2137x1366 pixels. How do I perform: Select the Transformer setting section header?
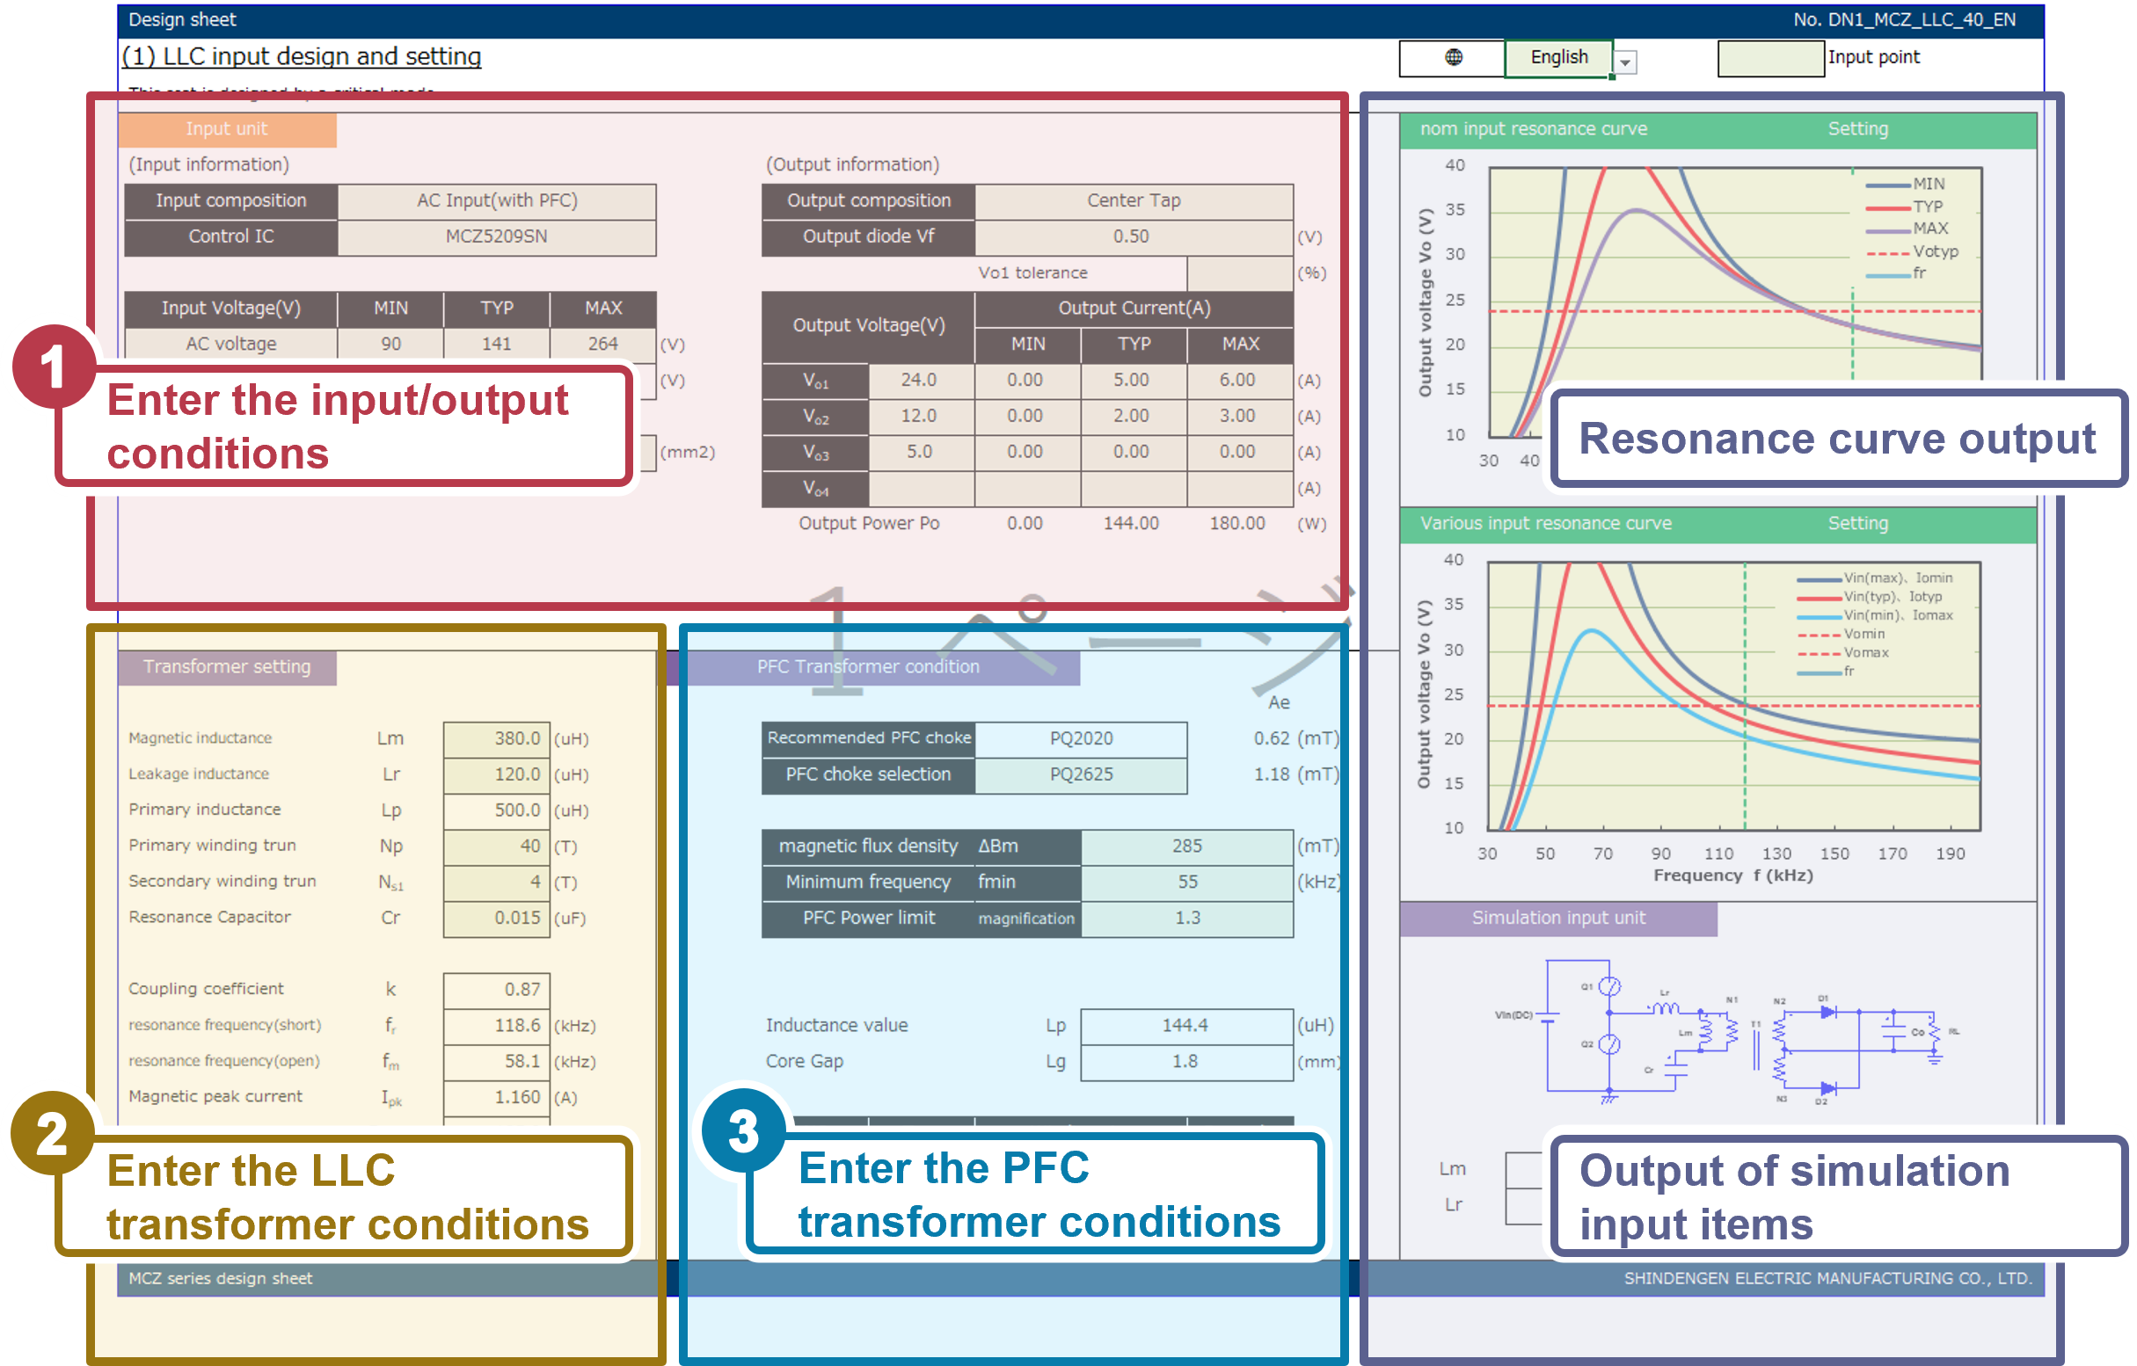pyautogui.click(x=226, y=667)
